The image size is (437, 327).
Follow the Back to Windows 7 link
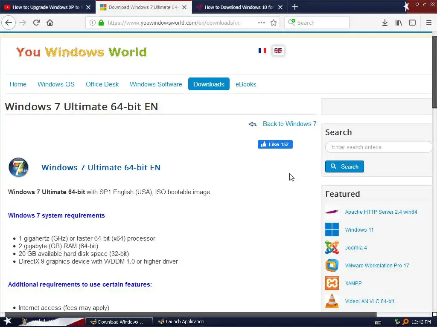coord(290,124)
